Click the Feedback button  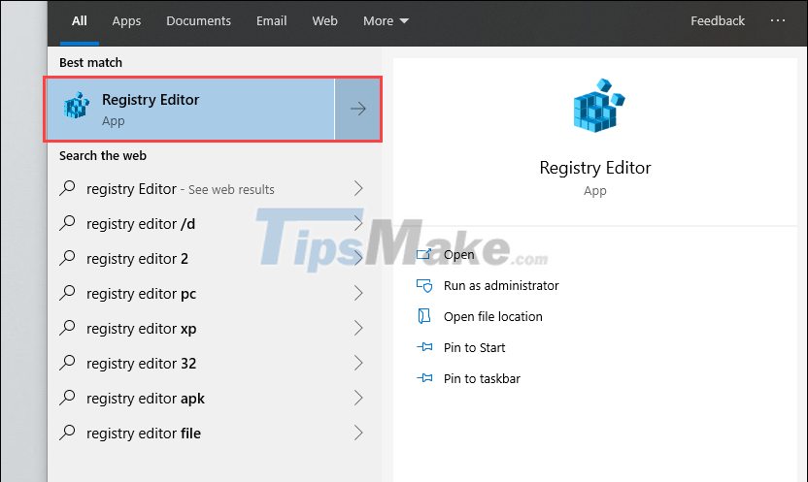(x=718, y=21)
